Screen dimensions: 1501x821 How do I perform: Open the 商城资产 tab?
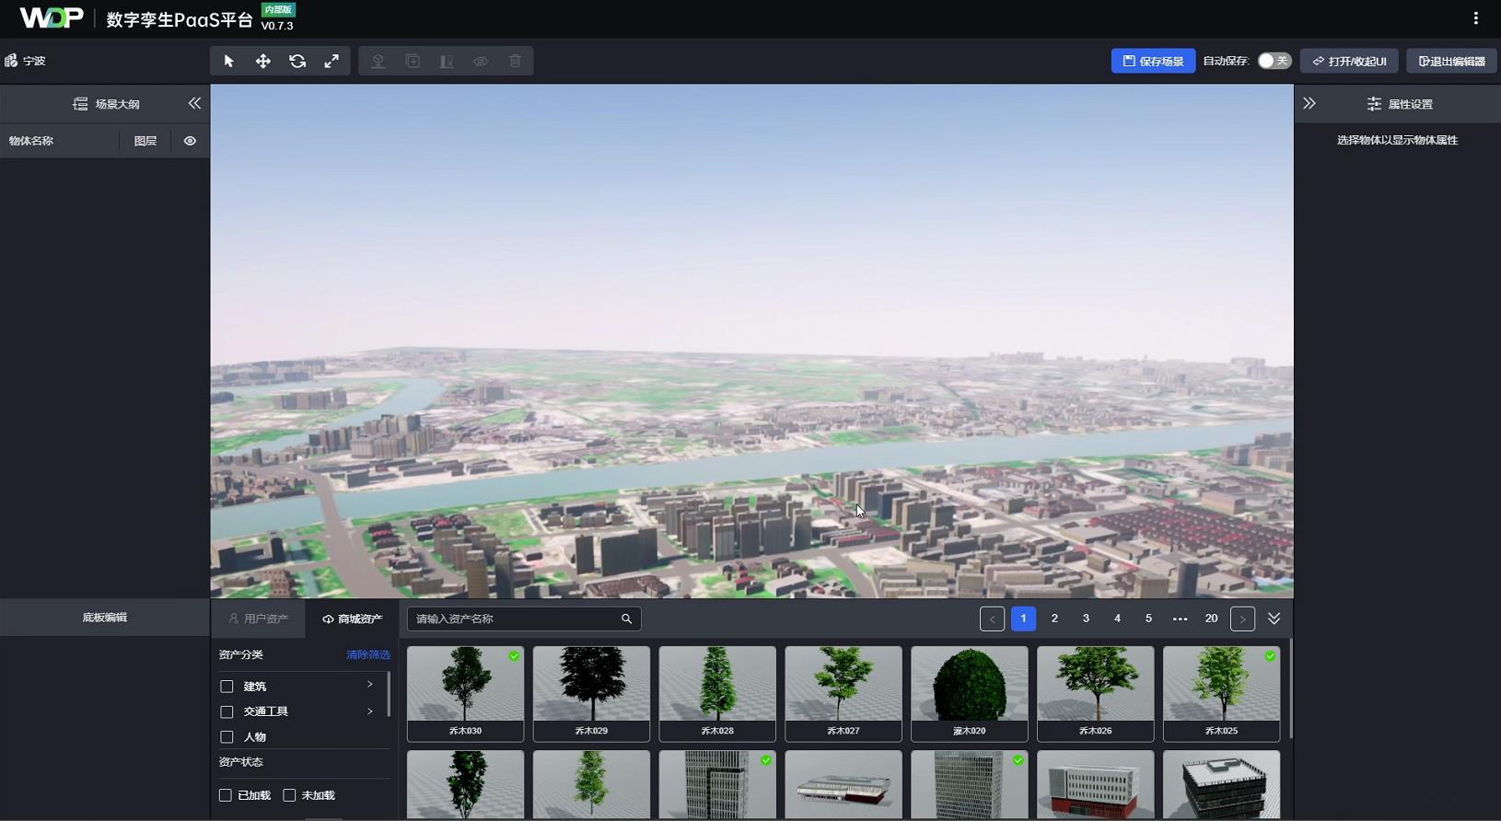coord(352,619)
